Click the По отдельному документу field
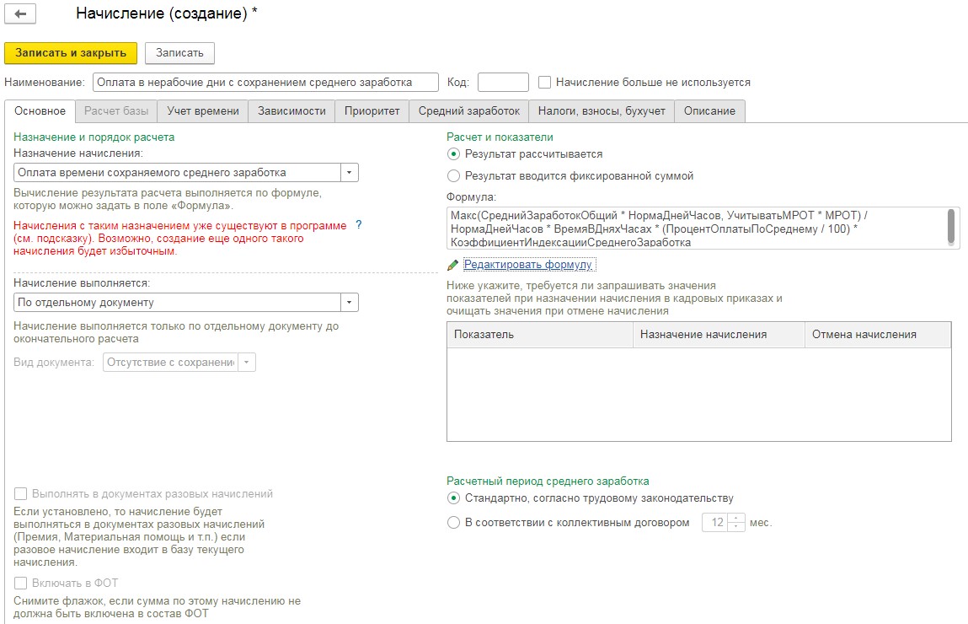The image size is (968, 624). pyautogui.click(x=177, y=302)
